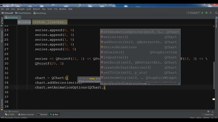Viewport: 218px width, 122px height.
Task: Open the Code menu
Action: (29, 9)
